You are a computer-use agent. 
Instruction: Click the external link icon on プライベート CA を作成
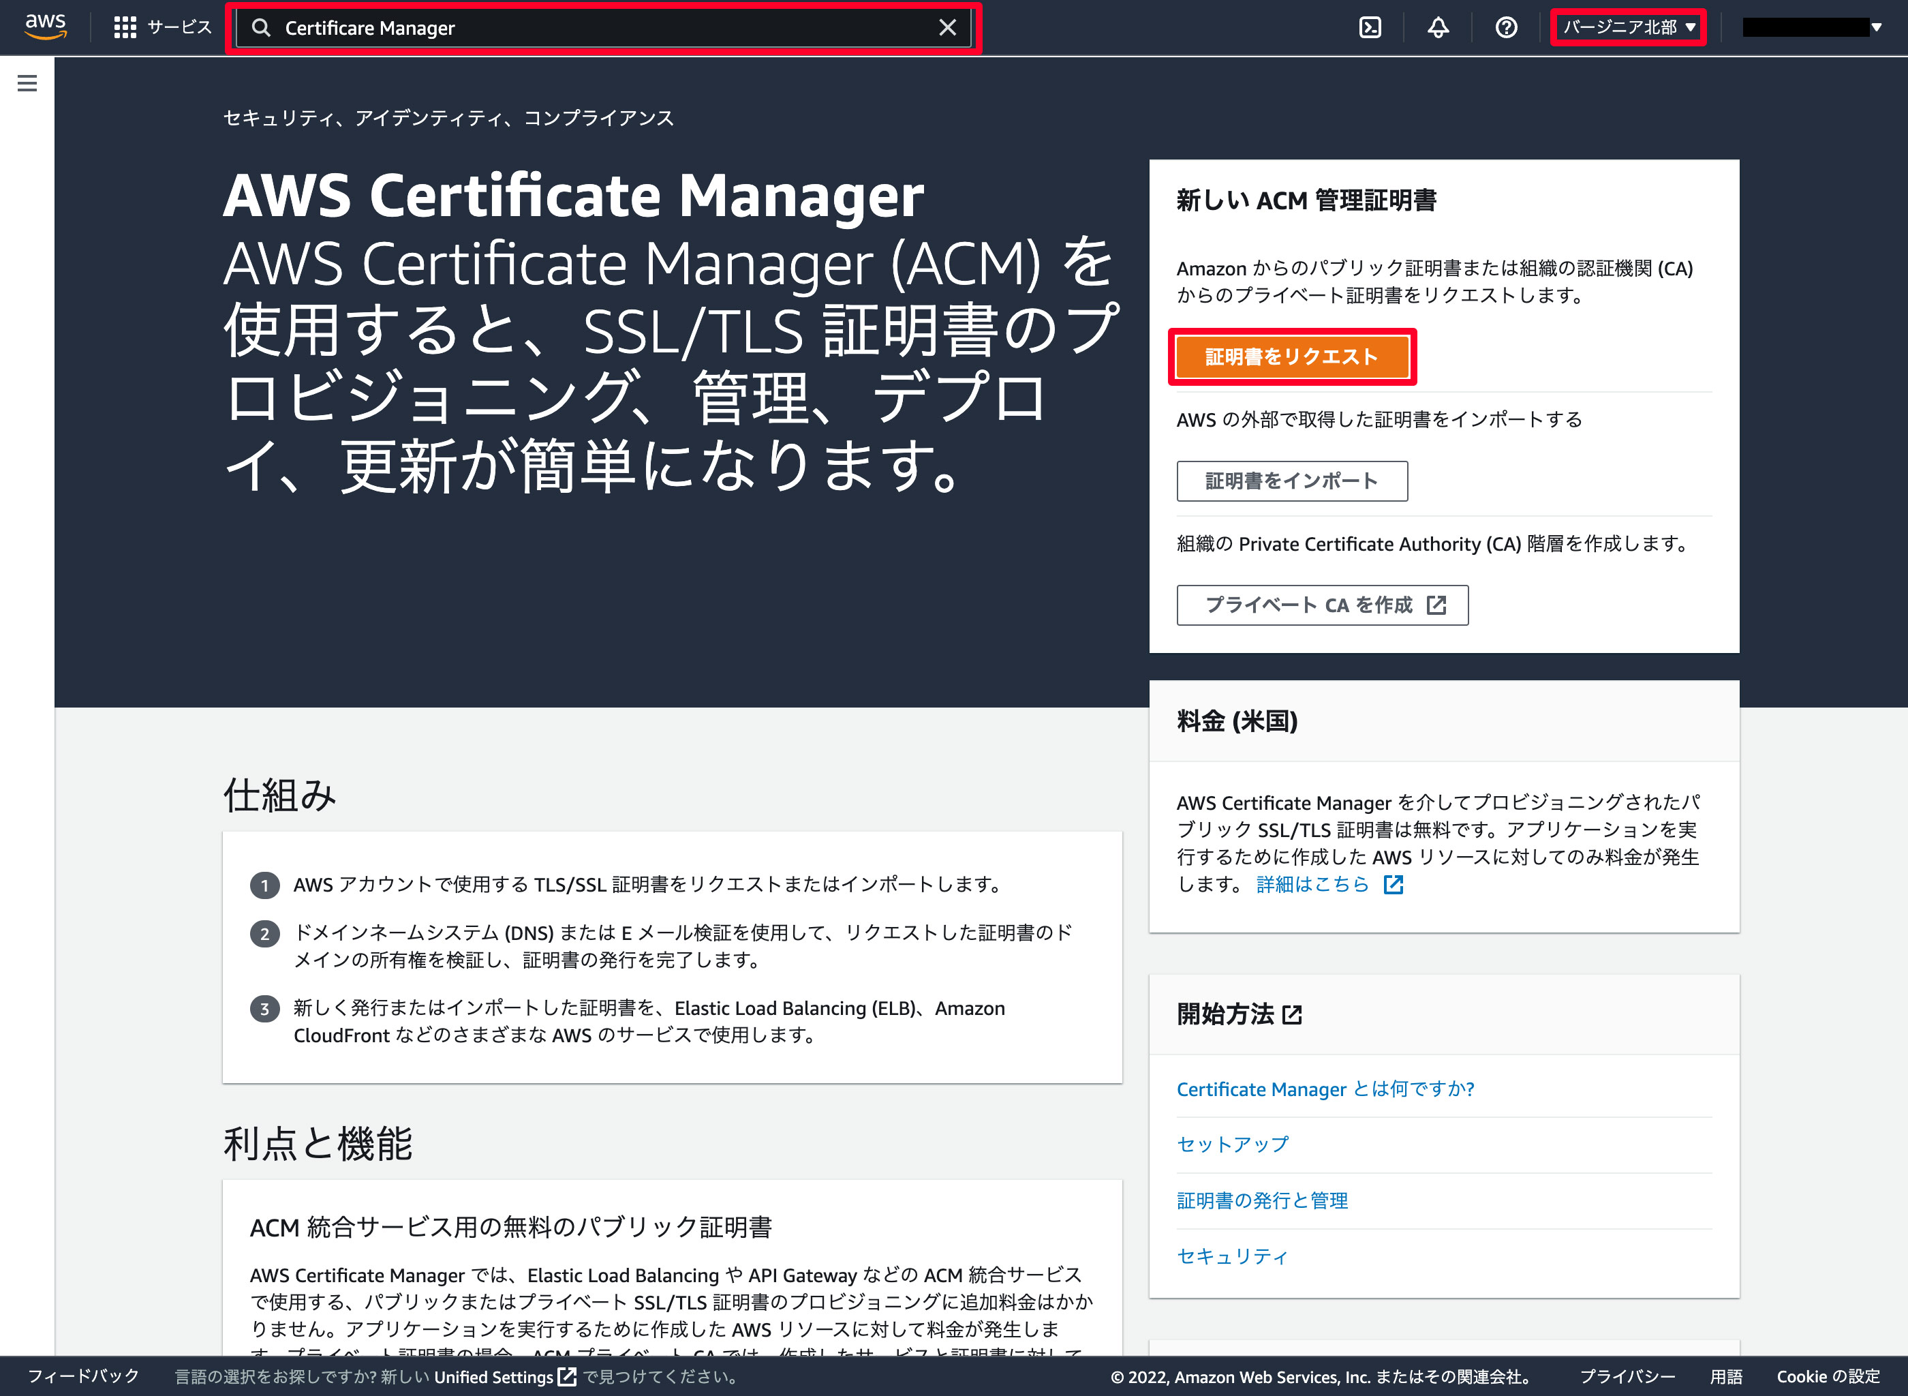[x=1438, y=605]
